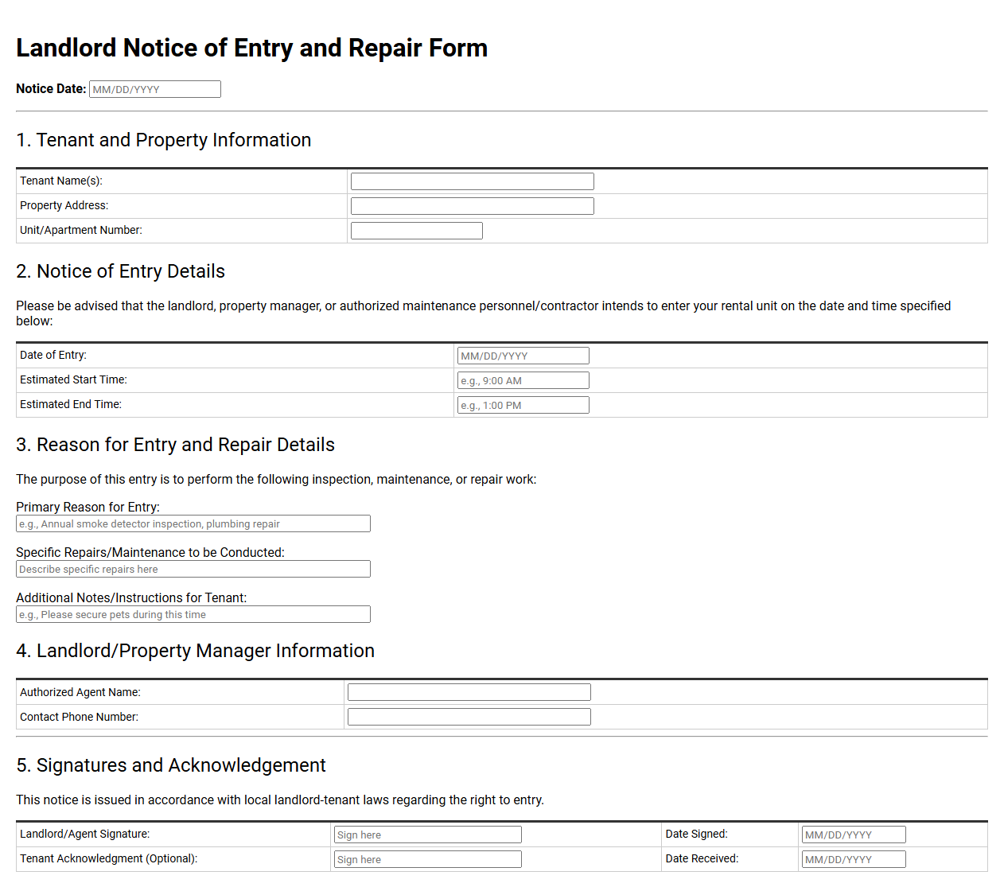Click the 'Tenant Name(s):' table cell
The width and height of the screenshot is (1004, 891).
point(181,181)
